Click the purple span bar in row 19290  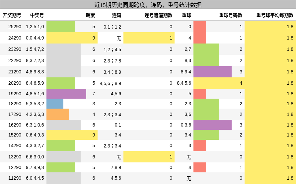pyautogui.click(x=66, y=94)
